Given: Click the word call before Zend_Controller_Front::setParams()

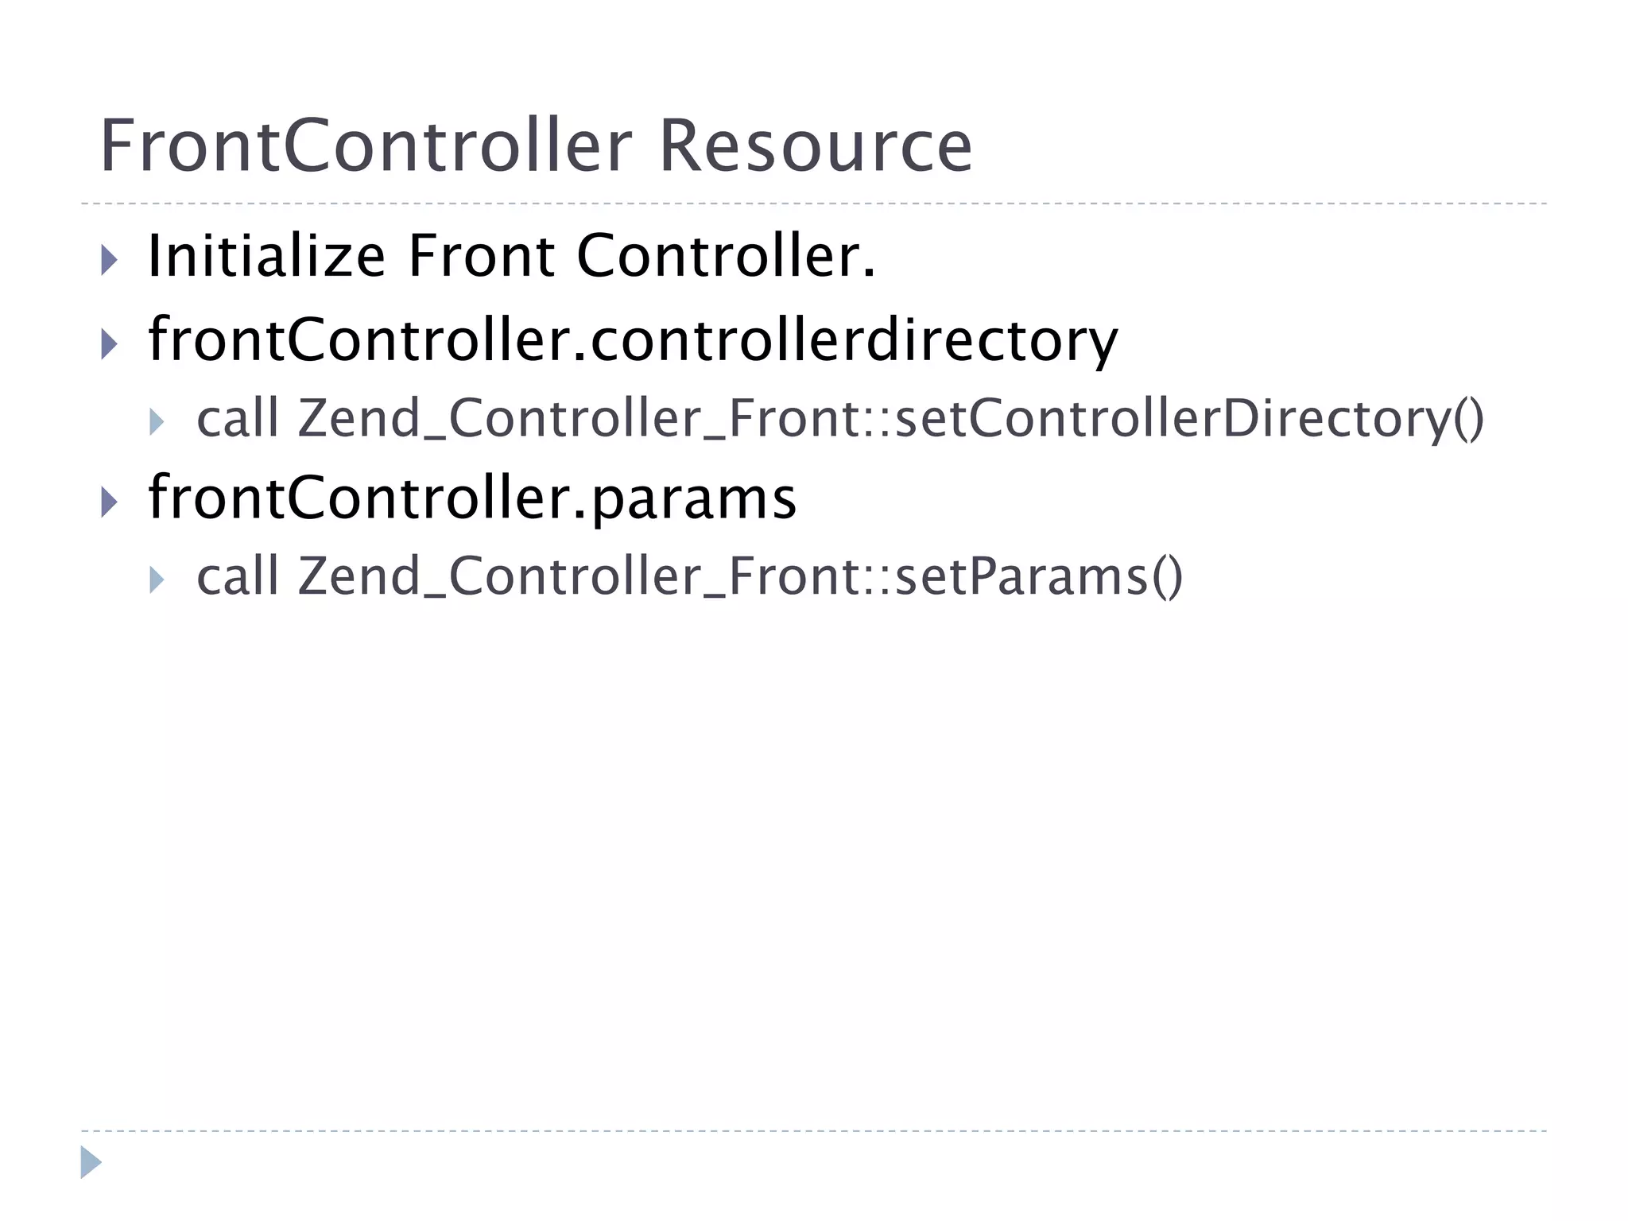Looking at the screenshot, I should pyautogui.click(x=238, y=576).
